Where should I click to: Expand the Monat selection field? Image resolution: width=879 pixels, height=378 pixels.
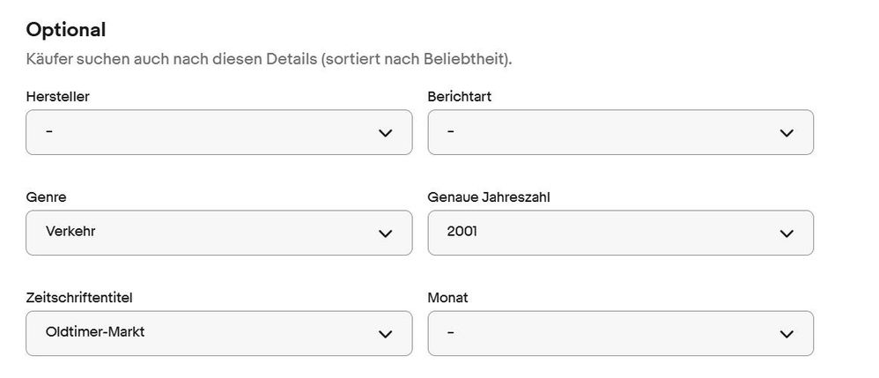click(x=620, y=333)
